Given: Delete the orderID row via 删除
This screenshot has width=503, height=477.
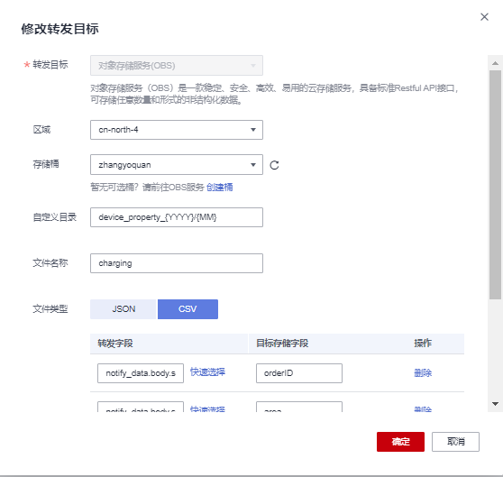Looking at the screenshot, I should (423, 373).
